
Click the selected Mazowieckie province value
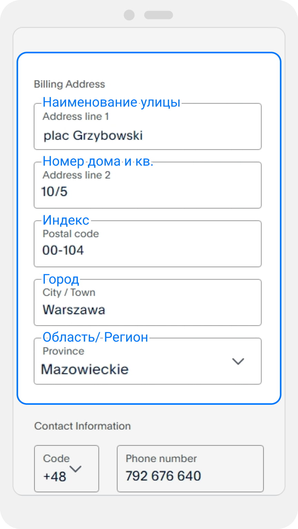click(x=85, y=369)
